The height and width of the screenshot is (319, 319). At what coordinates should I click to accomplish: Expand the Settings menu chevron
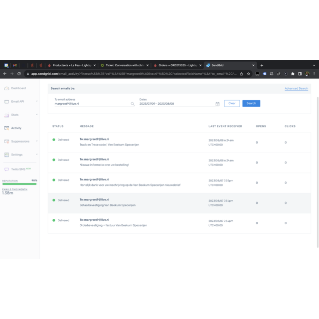[x=37, y=155]
